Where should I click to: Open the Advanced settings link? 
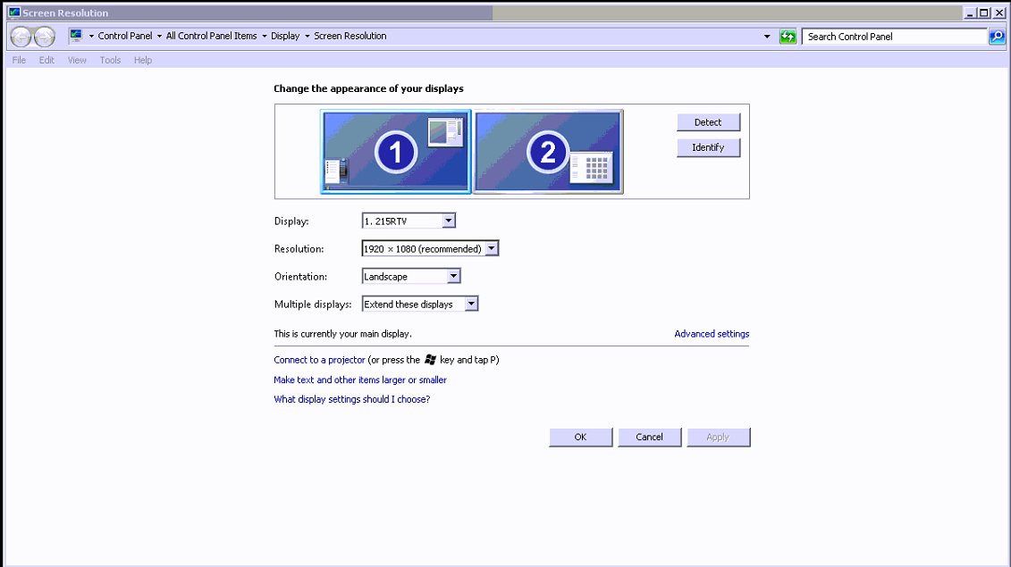tap(712, 334)
